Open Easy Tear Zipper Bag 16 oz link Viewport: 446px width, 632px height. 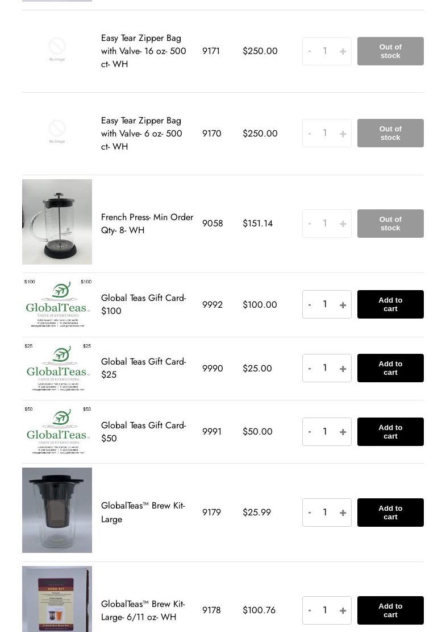pos(143,51)
